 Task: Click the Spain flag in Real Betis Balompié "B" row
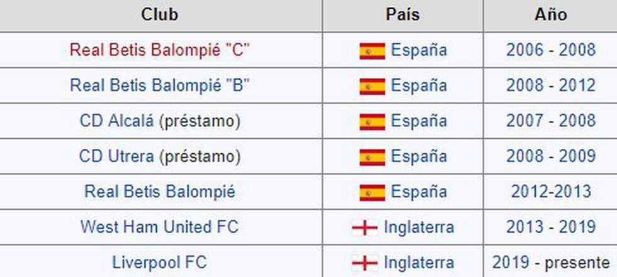[372, 86]
